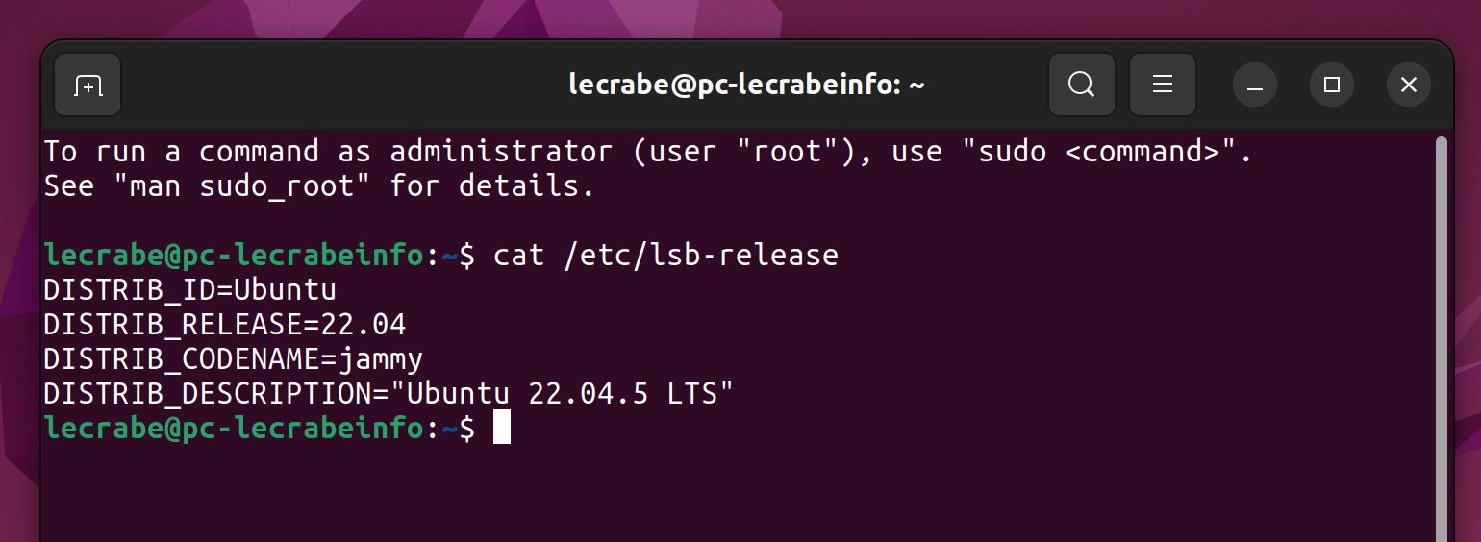Close the terminal window

tap(1409, 86)
